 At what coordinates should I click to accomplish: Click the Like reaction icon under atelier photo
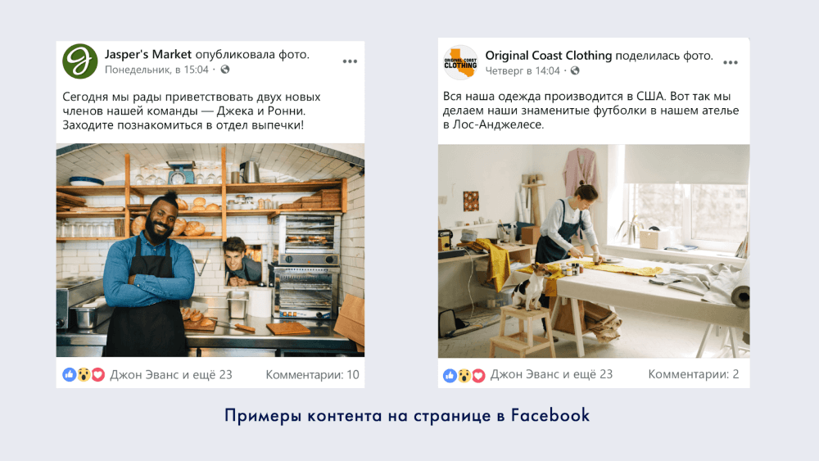pyautogui.click(x=450, y=375)
